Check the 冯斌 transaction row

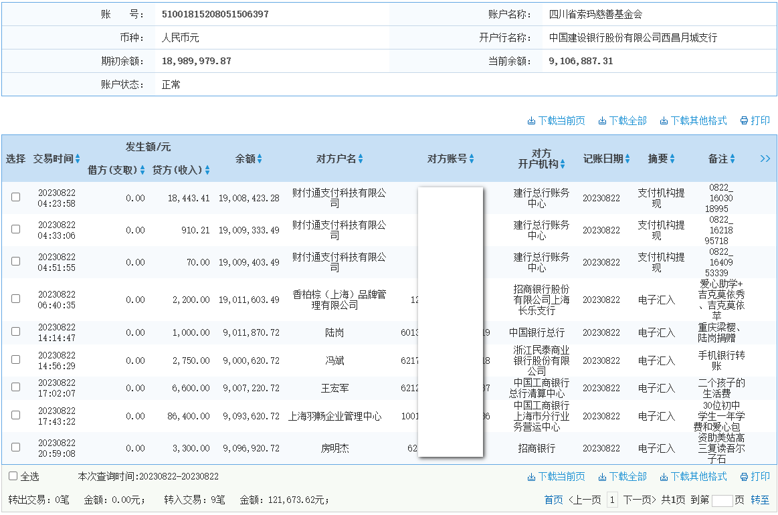(16, 359)
